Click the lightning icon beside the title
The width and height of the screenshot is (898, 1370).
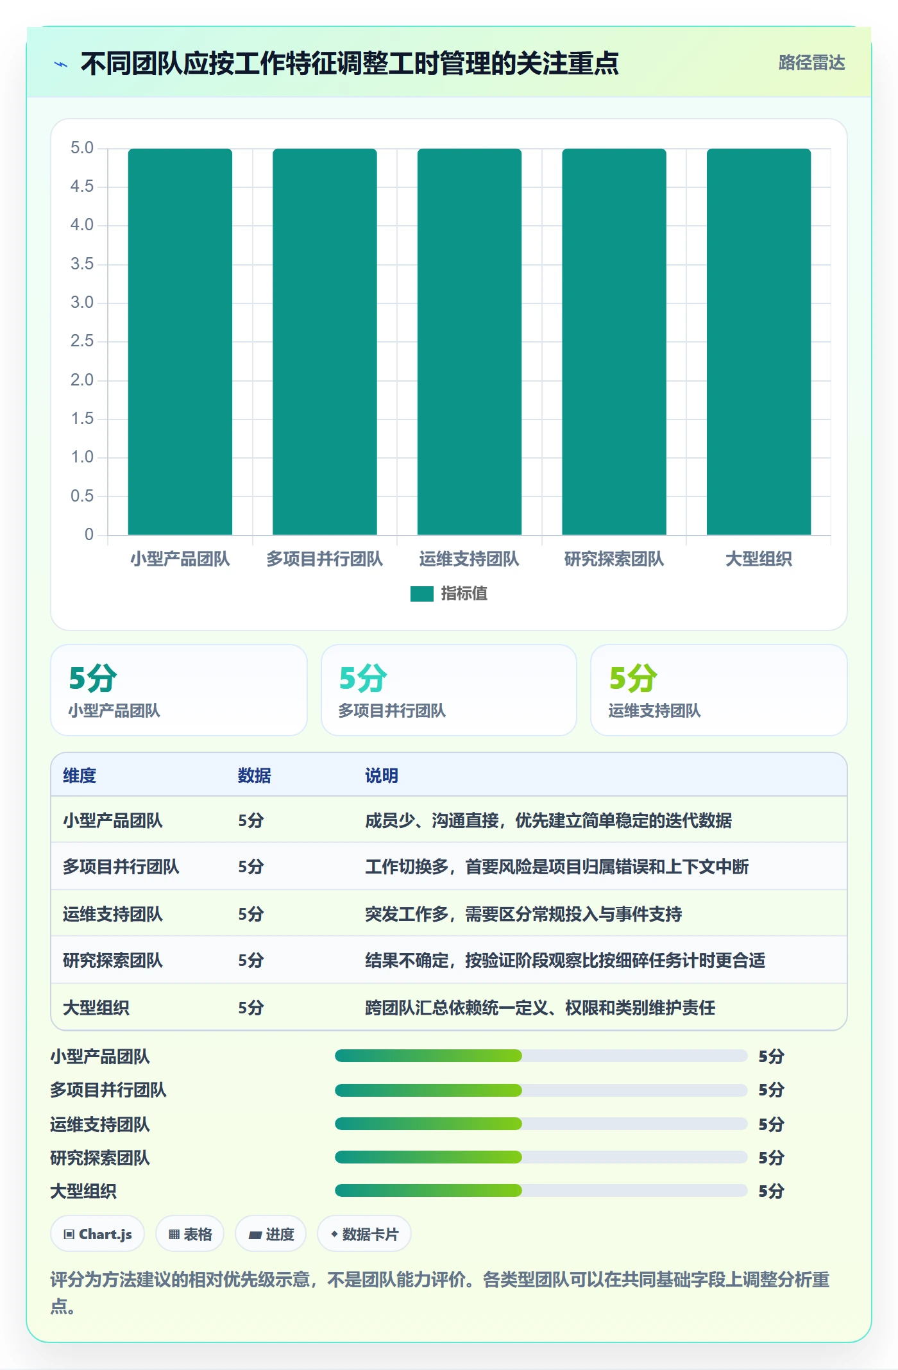tap(61, 64)
